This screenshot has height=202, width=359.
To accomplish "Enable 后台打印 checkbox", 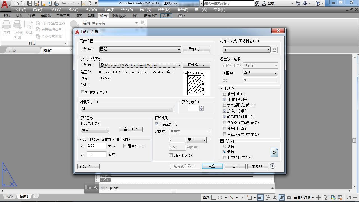I will (224, 94).
